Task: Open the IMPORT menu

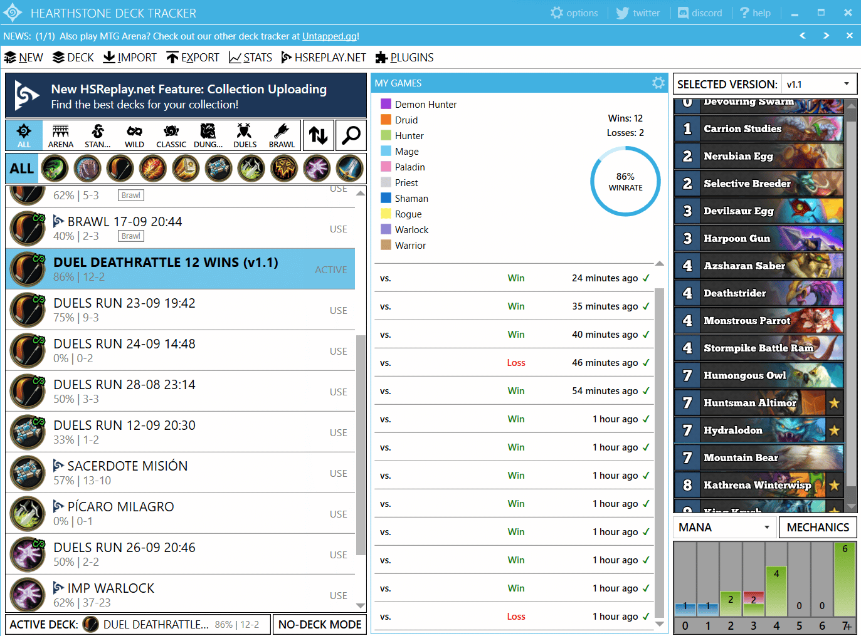Action: point(130,58)
